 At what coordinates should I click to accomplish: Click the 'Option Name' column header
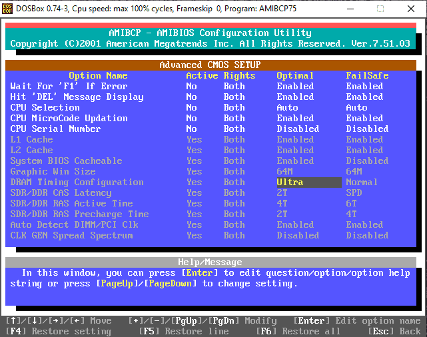pyautogui.click(x=98, y=76)
